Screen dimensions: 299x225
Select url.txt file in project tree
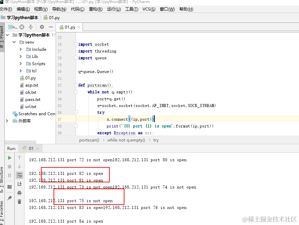(x=28, y=107)
